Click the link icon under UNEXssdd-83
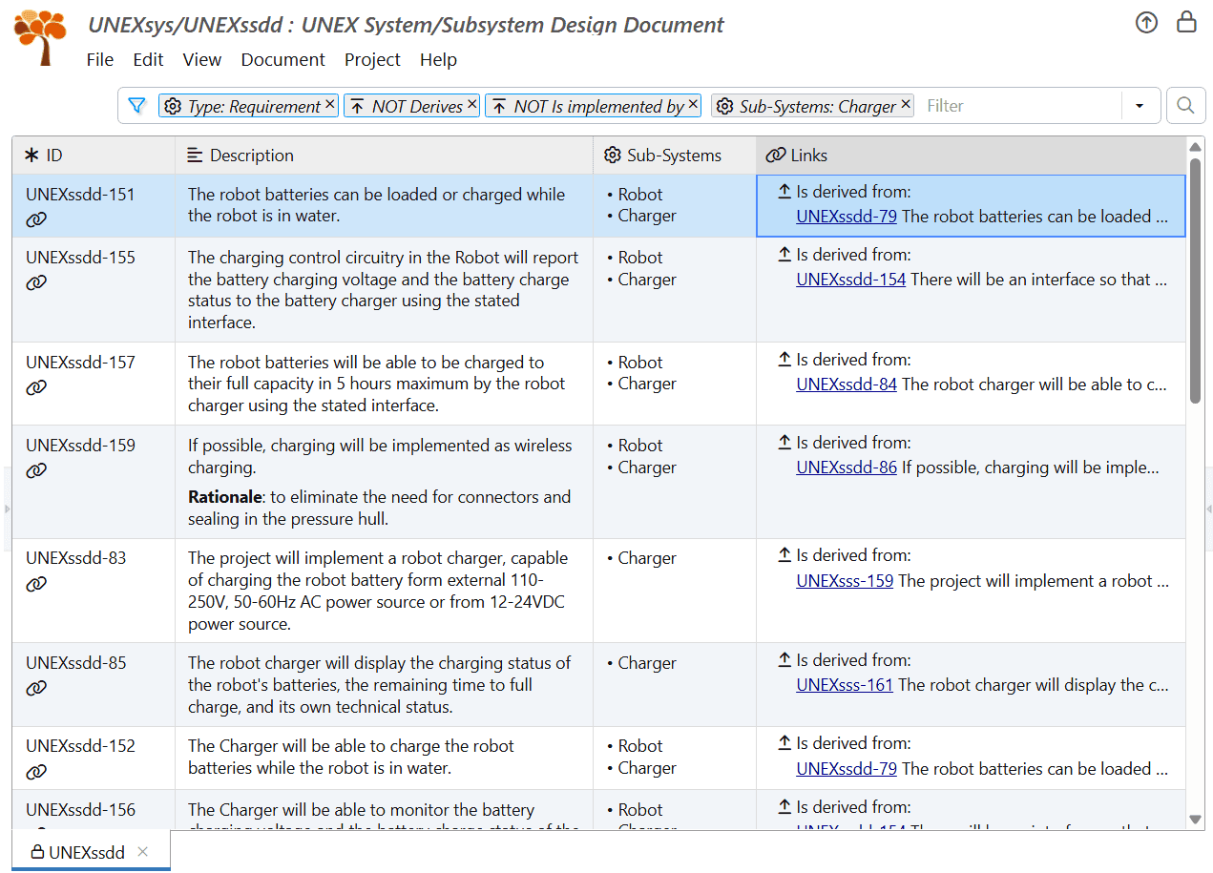The width and height of the screenshot is (1213, 873). click(x=35, y=583)
